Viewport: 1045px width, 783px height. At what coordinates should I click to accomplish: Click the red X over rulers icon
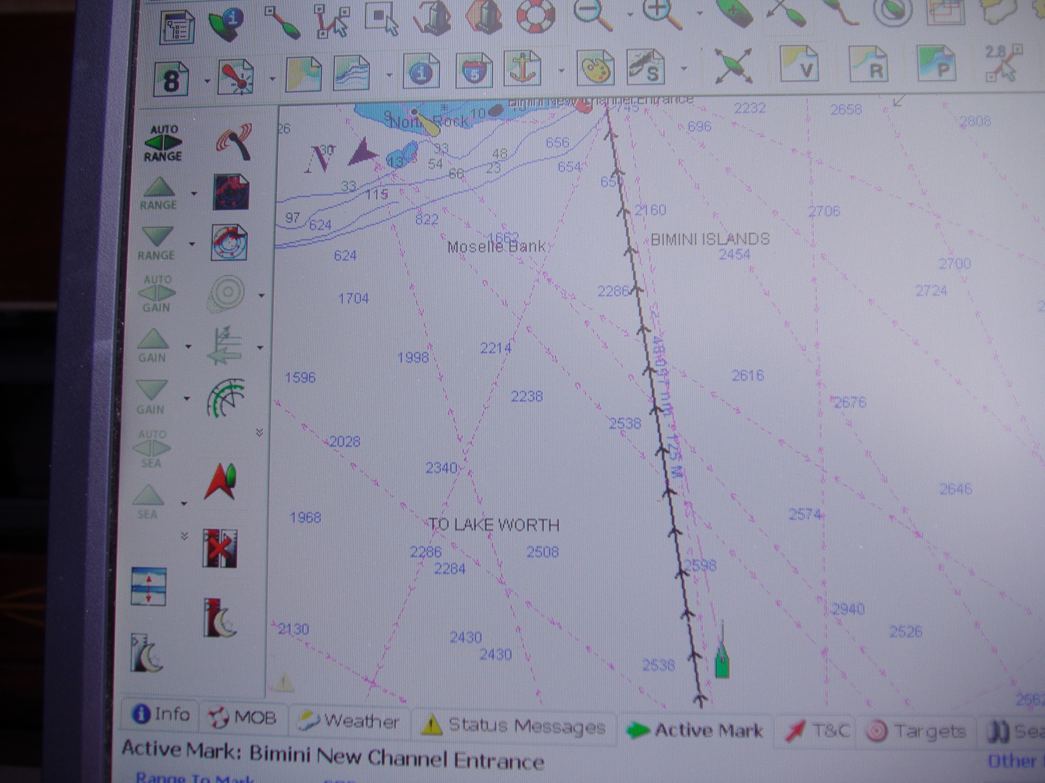(219, 548)
